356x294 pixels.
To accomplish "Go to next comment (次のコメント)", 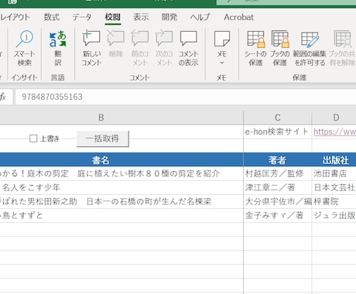I will [164, 48].
